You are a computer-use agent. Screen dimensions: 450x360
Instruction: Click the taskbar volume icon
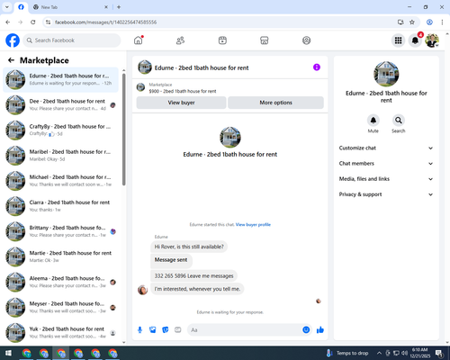405,353
